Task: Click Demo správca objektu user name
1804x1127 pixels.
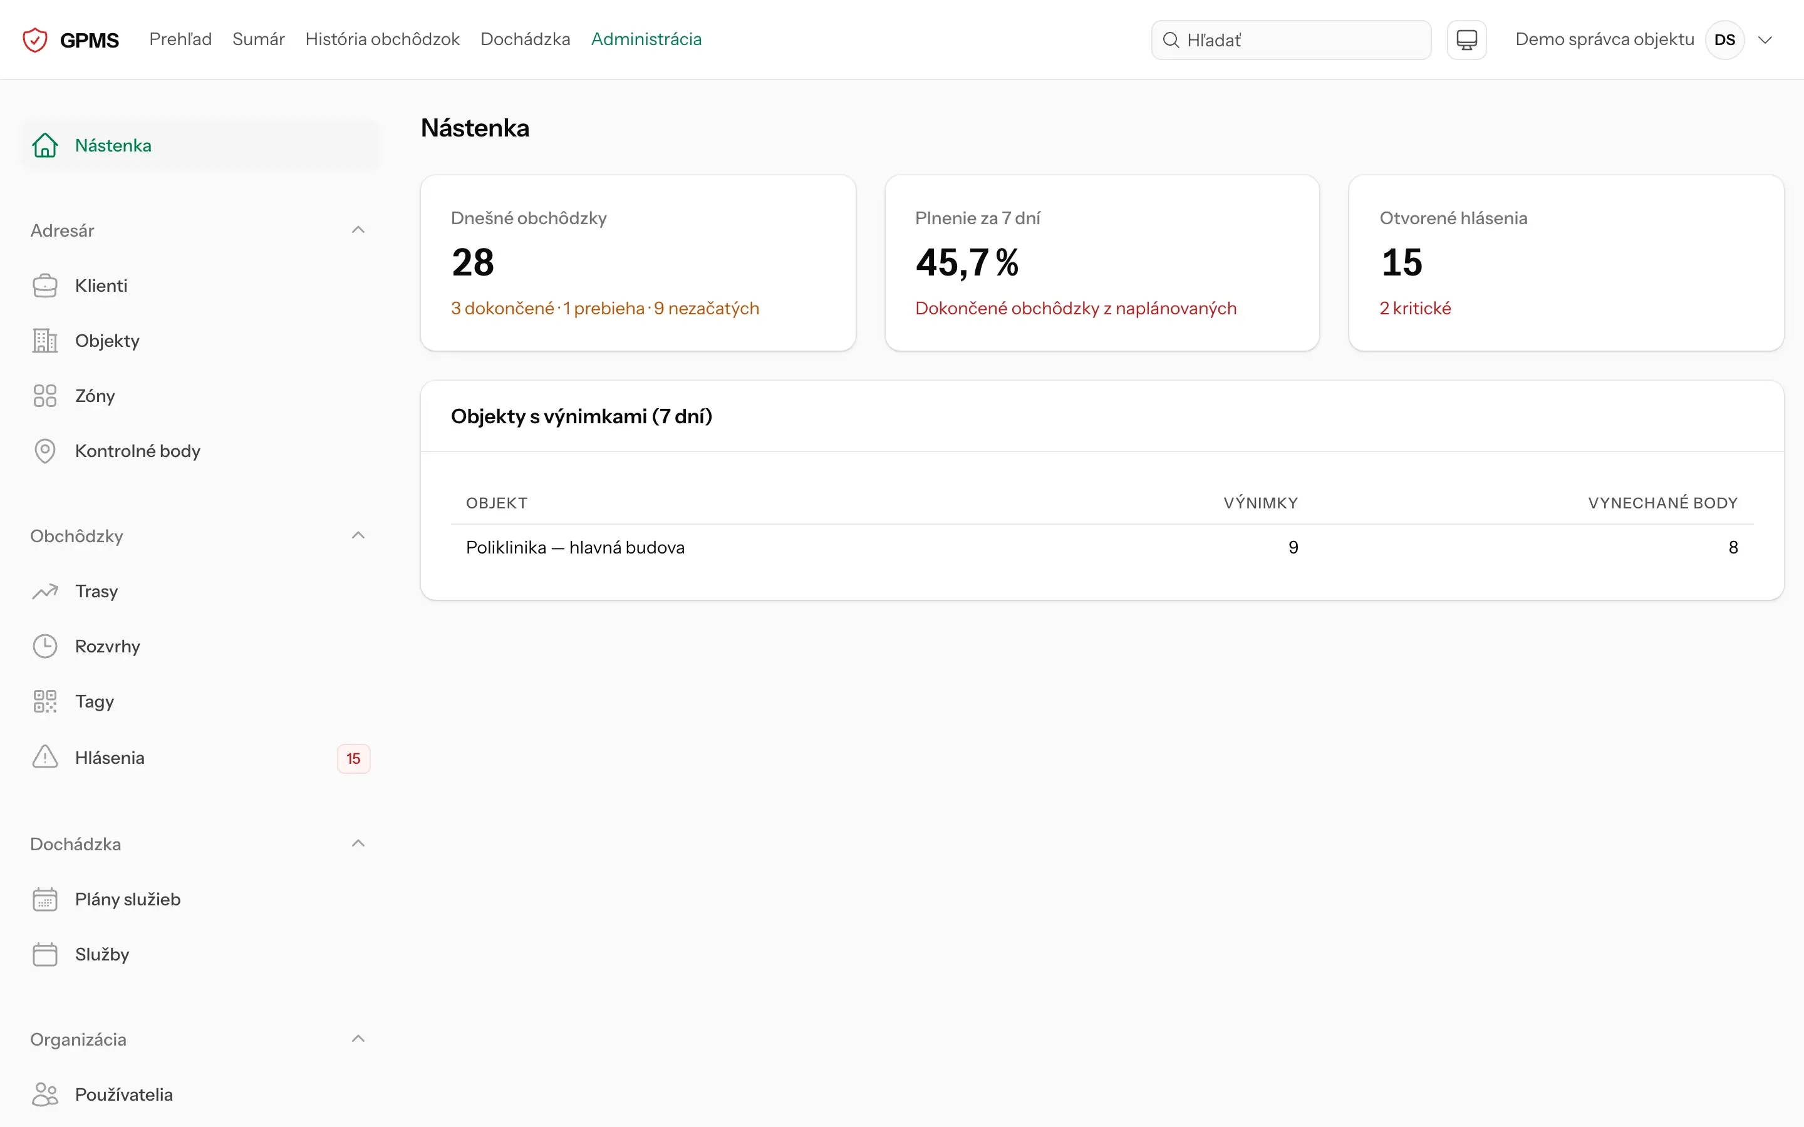Action: 1604,39
